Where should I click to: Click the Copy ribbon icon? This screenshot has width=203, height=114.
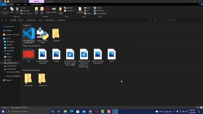point(12,10)
